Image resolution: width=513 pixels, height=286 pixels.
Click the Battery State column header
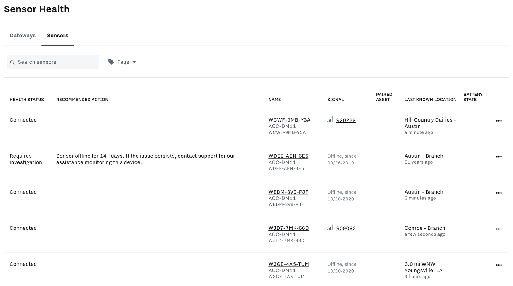pyautogui.click(x=473, y=97)
